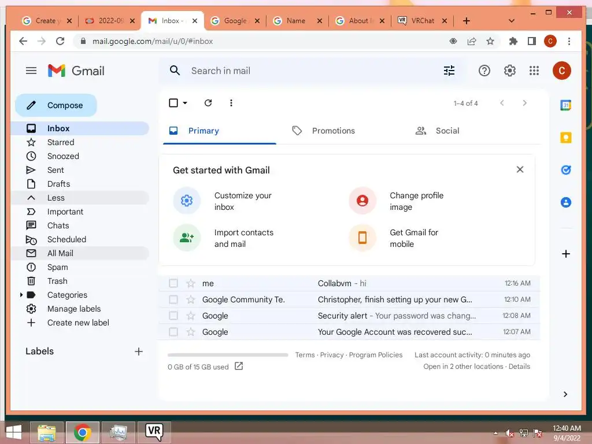Star the Security alert email
This screenshot has width=592, height=444.
click(191, 316)
